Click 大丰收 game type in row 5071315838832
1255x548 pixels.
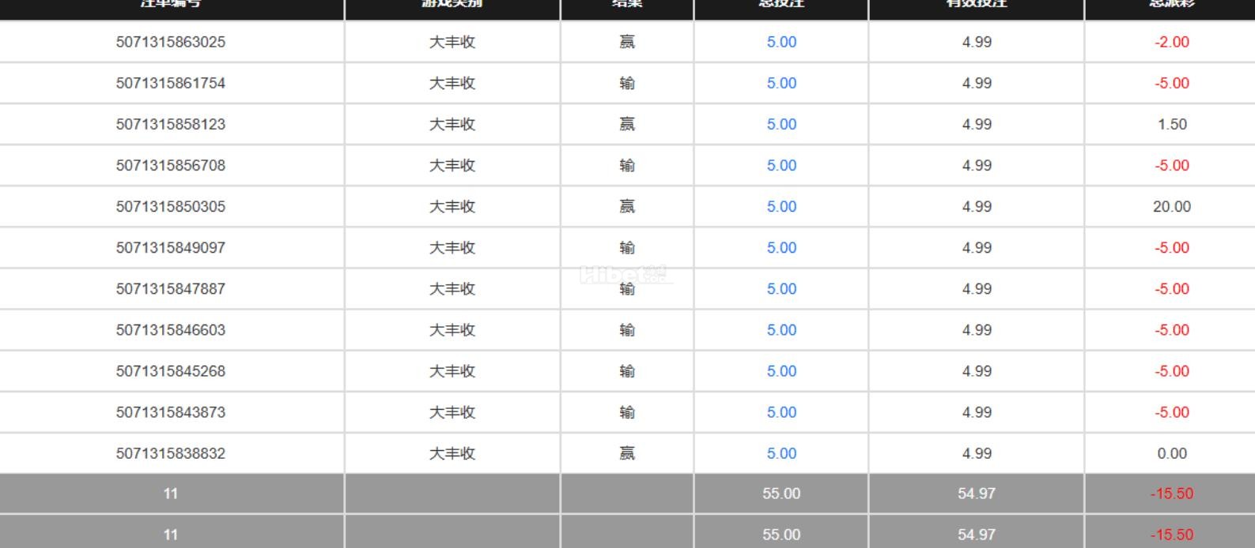(452, 452)
